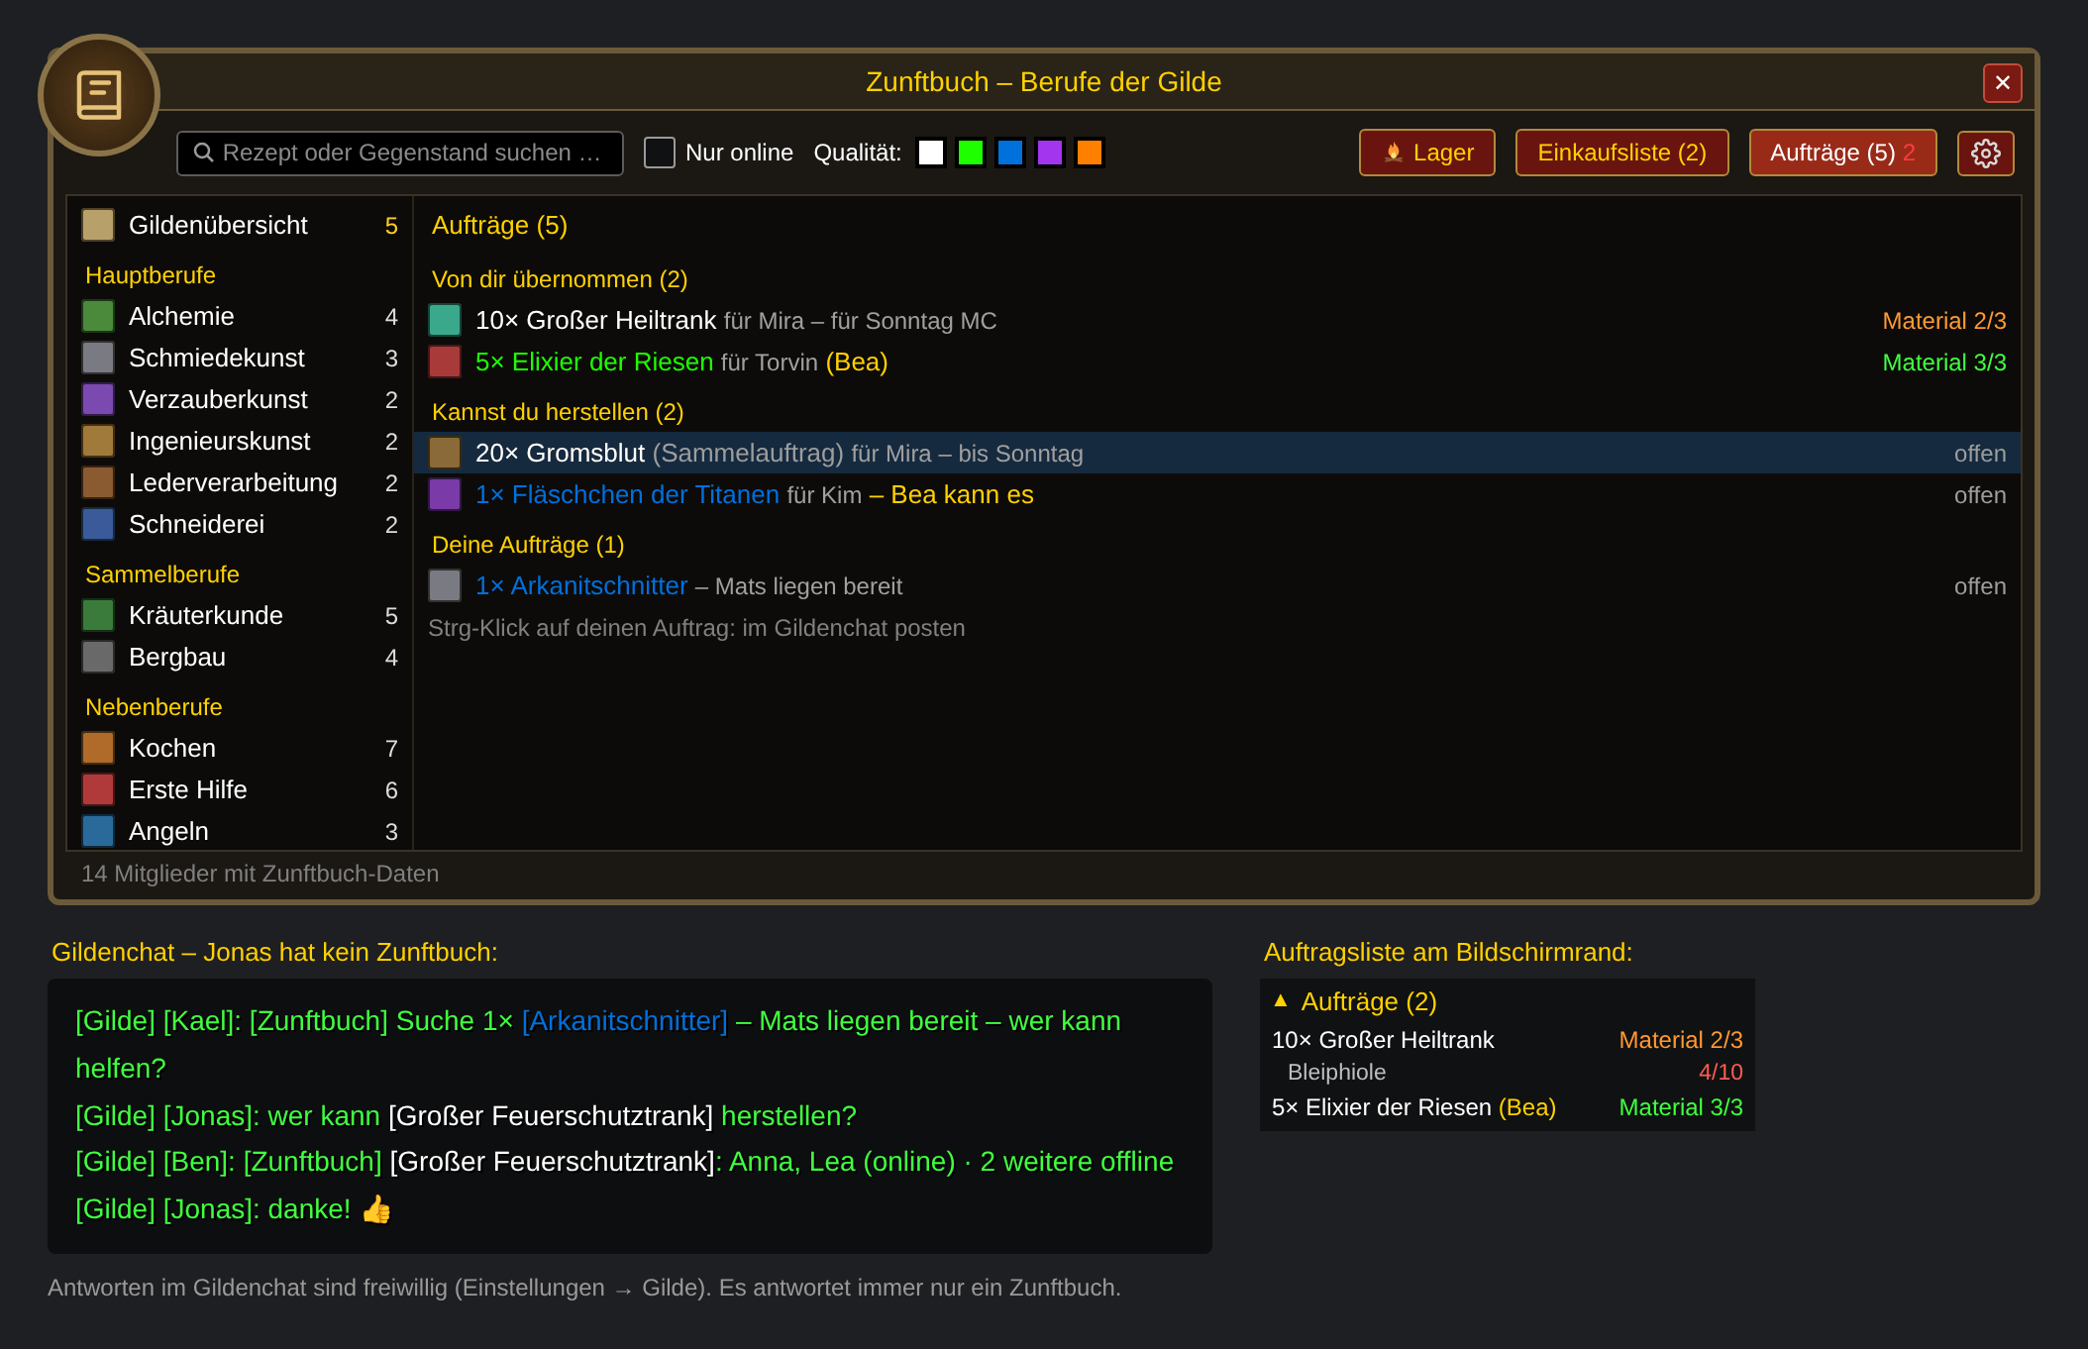Click the Angeln profession icon
Screen dimensions: 2088x1349
click(98, 832)
